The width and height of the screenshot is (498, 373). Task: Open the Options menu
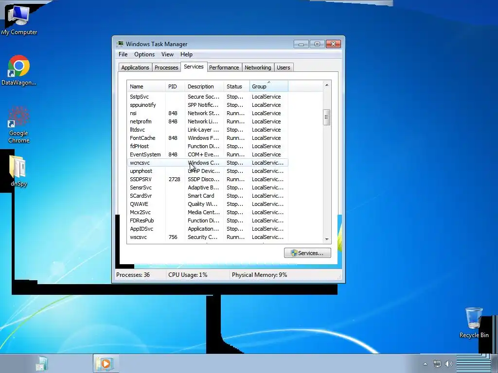(144, 54)
